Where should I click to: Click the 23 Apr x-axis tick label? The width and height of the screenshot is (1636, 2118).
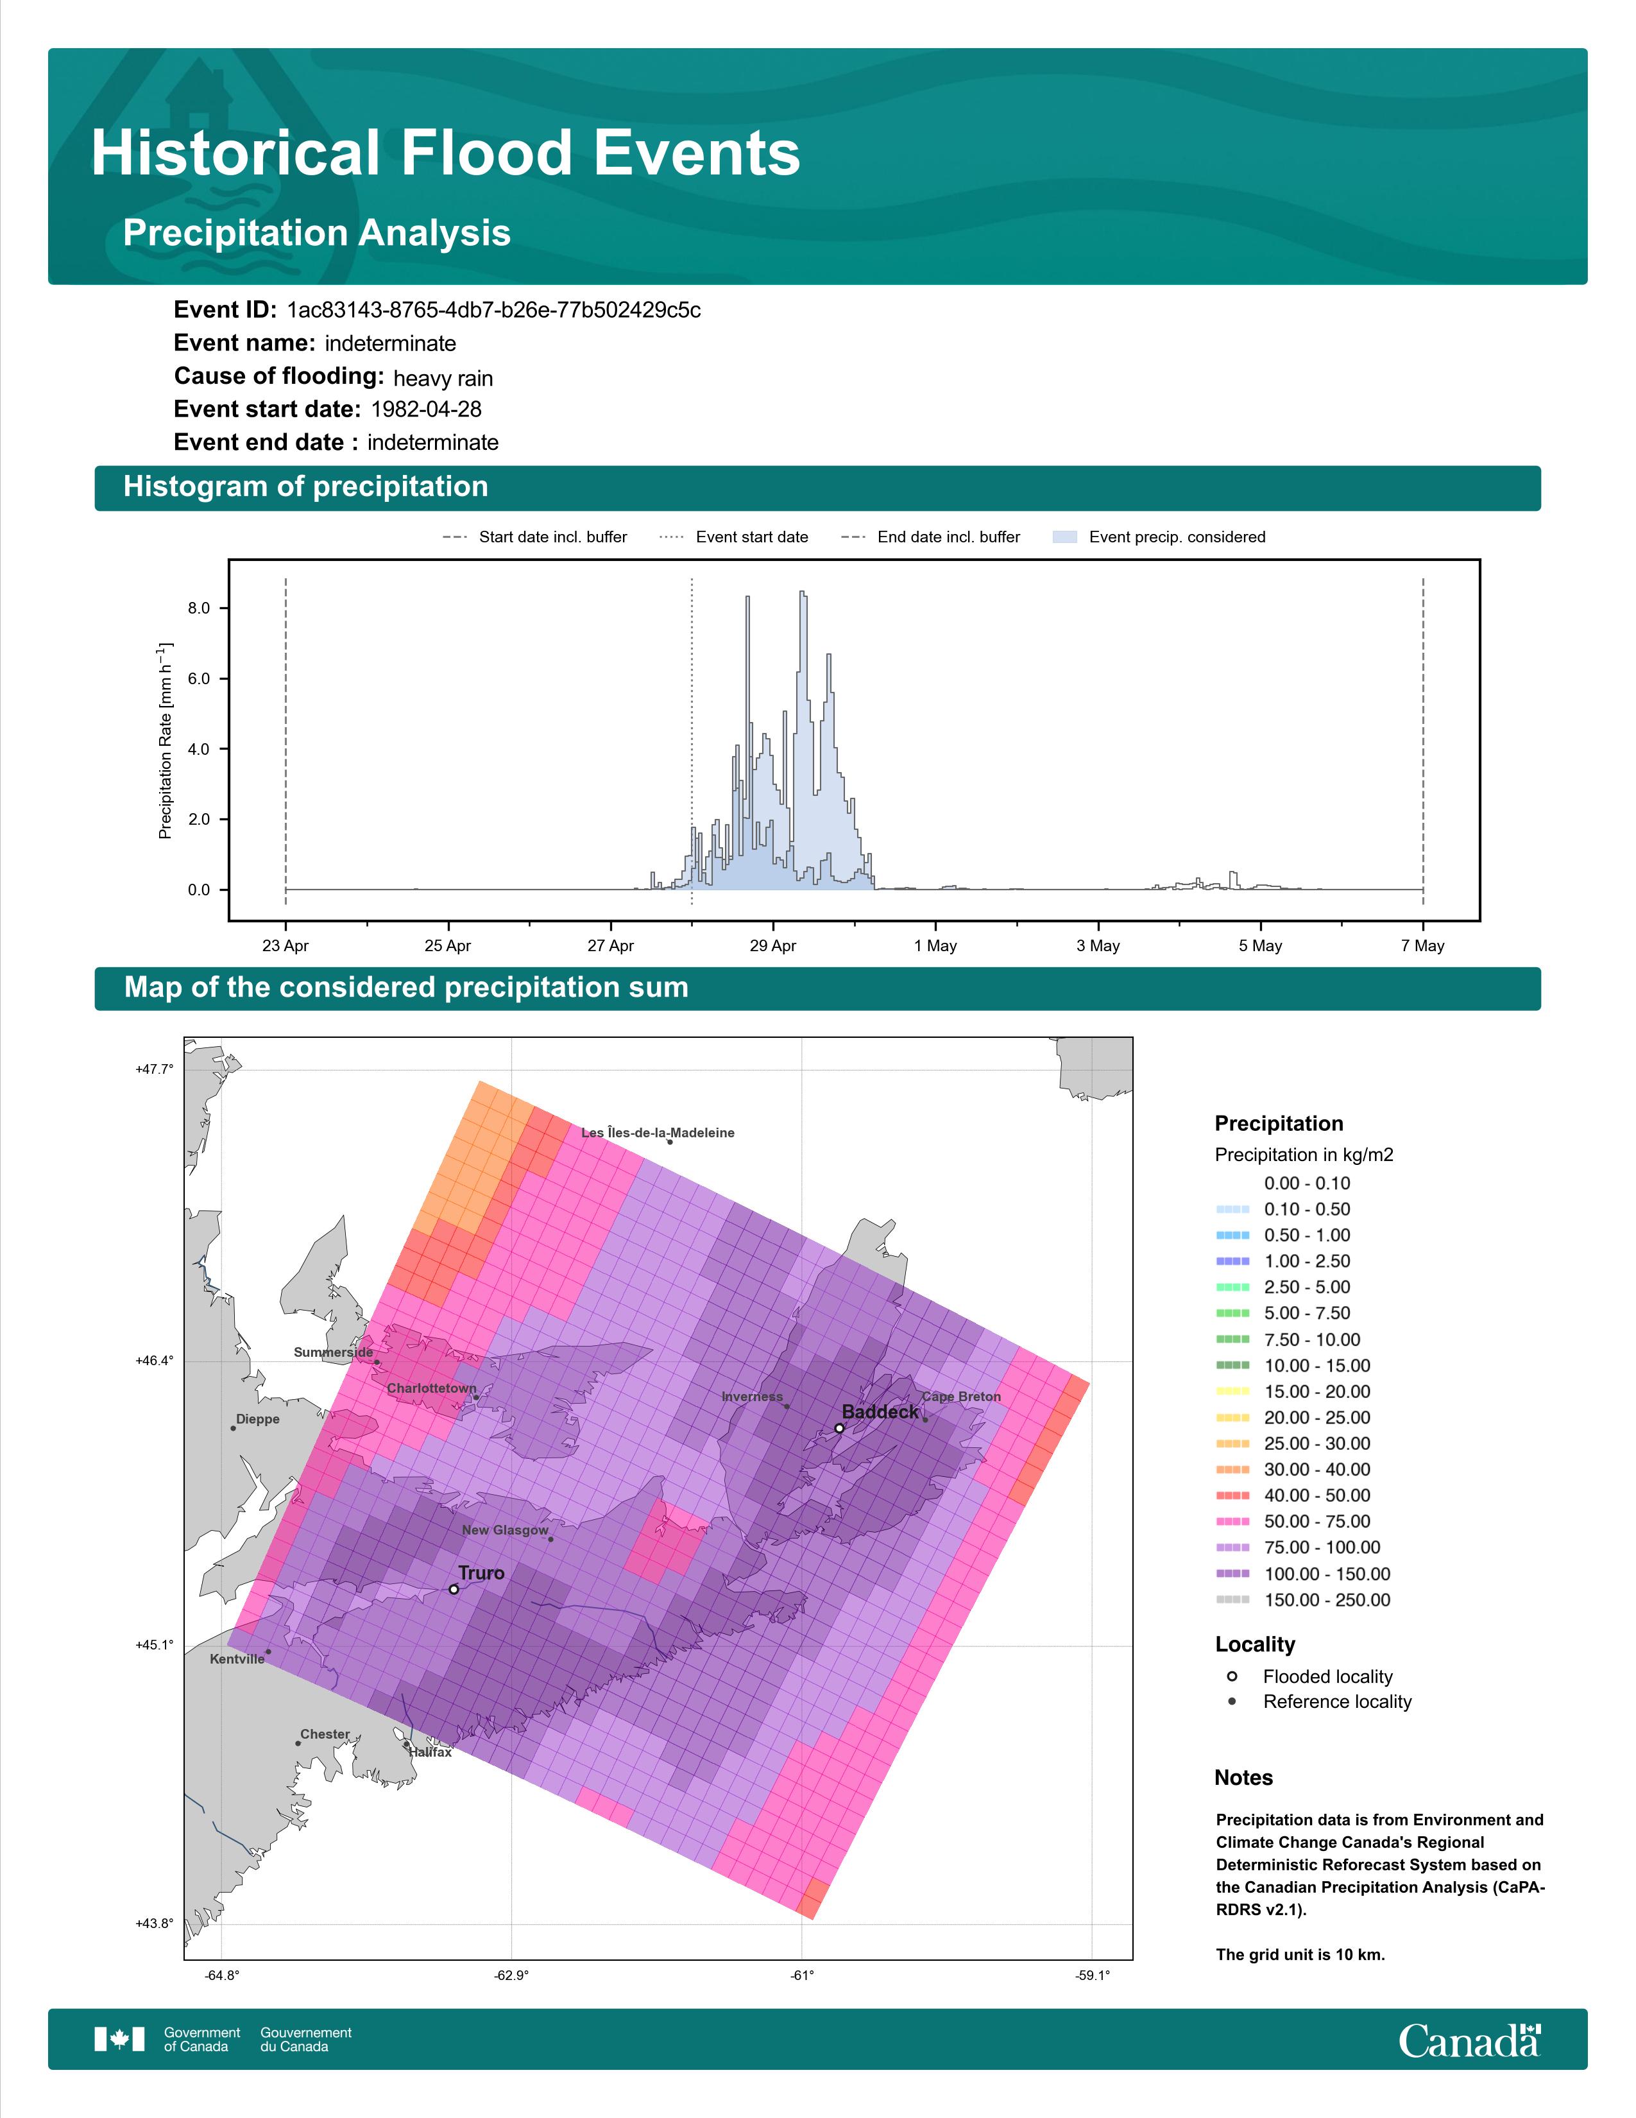point(285,945)
